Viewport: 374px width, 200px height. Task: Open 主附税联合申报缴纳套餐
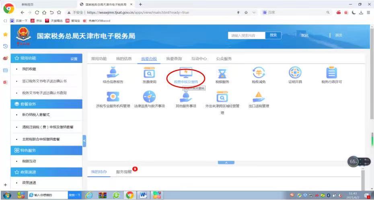pos(41,139)
